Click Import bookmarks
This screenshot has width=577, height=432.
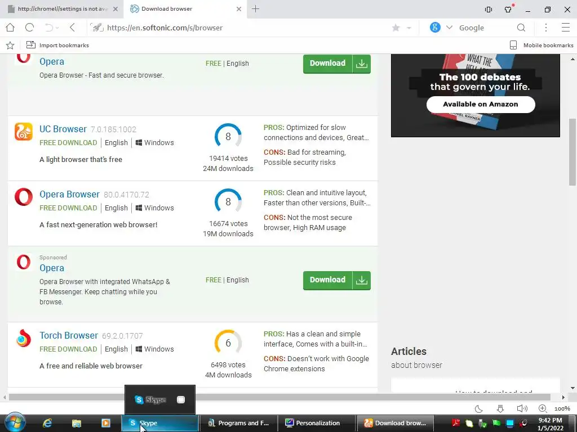(x=58, y=45)
